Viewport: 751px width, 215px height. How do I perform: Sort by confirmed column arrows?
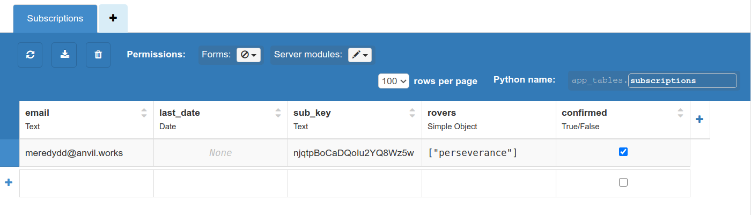pyautogui.click(x=680, y=113)
